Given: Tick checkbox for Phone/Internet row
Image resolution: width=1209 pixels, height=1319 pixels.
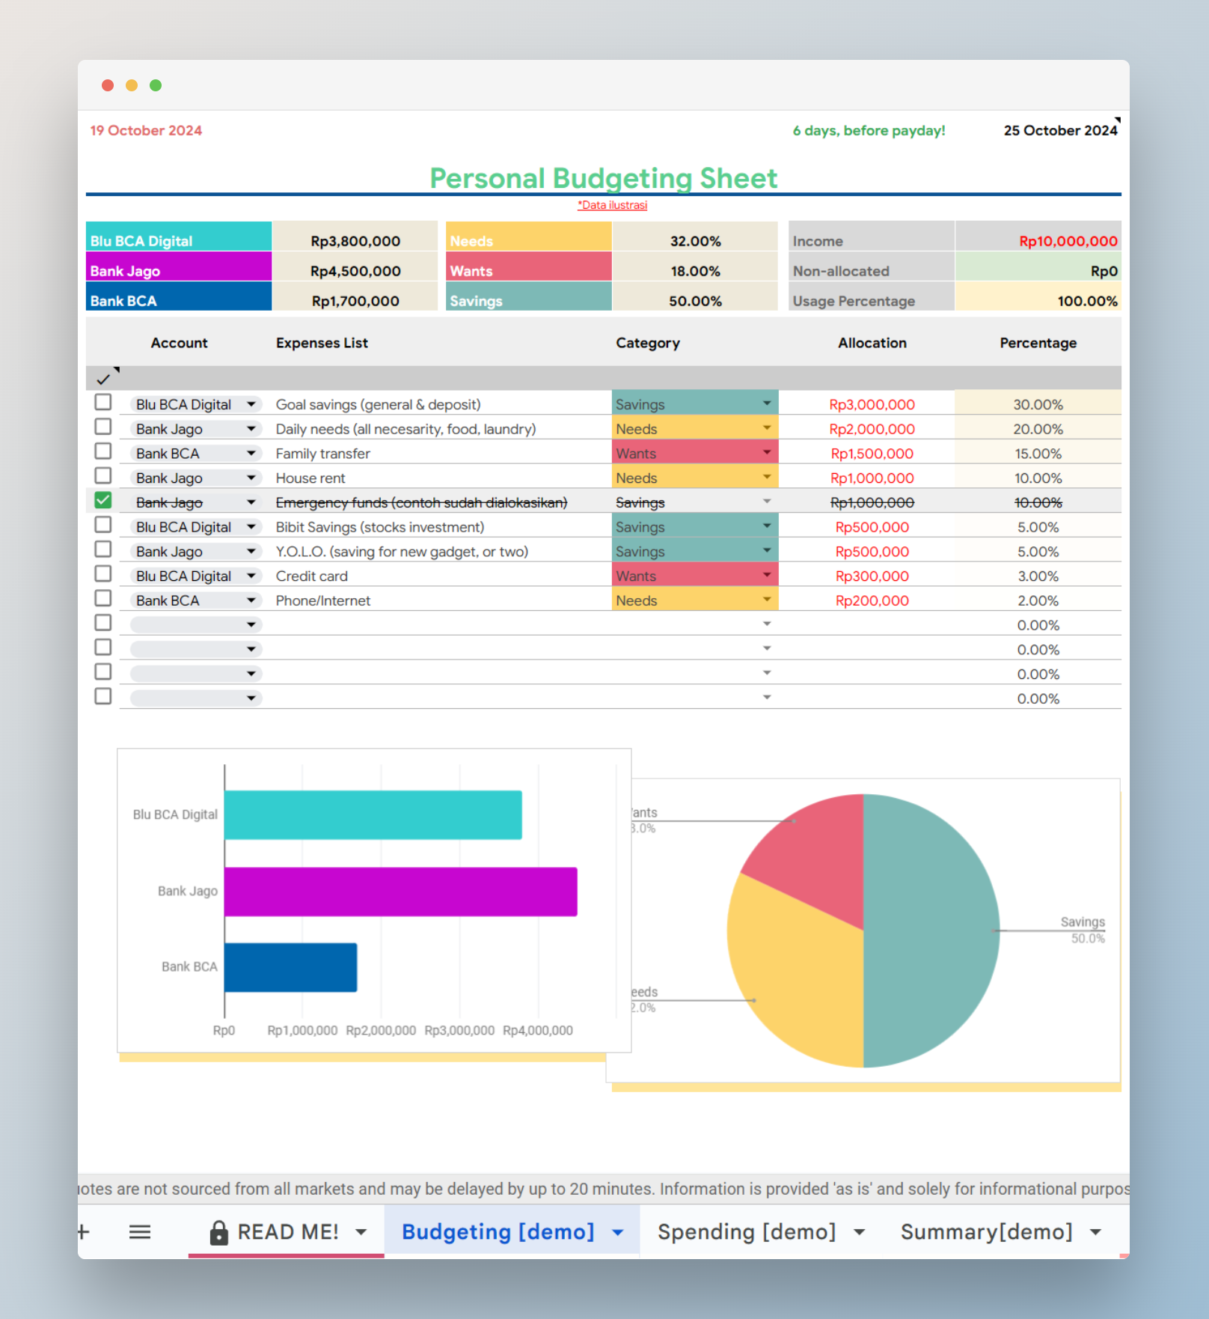Looking at the screenshot, I should coord(103,599).
